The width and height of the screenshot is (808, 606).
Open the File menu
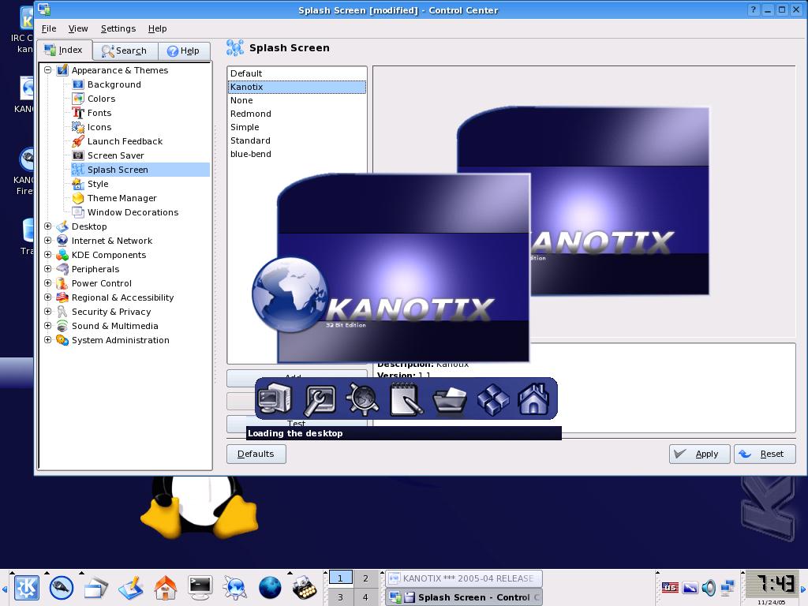click(x=49, y=28)
